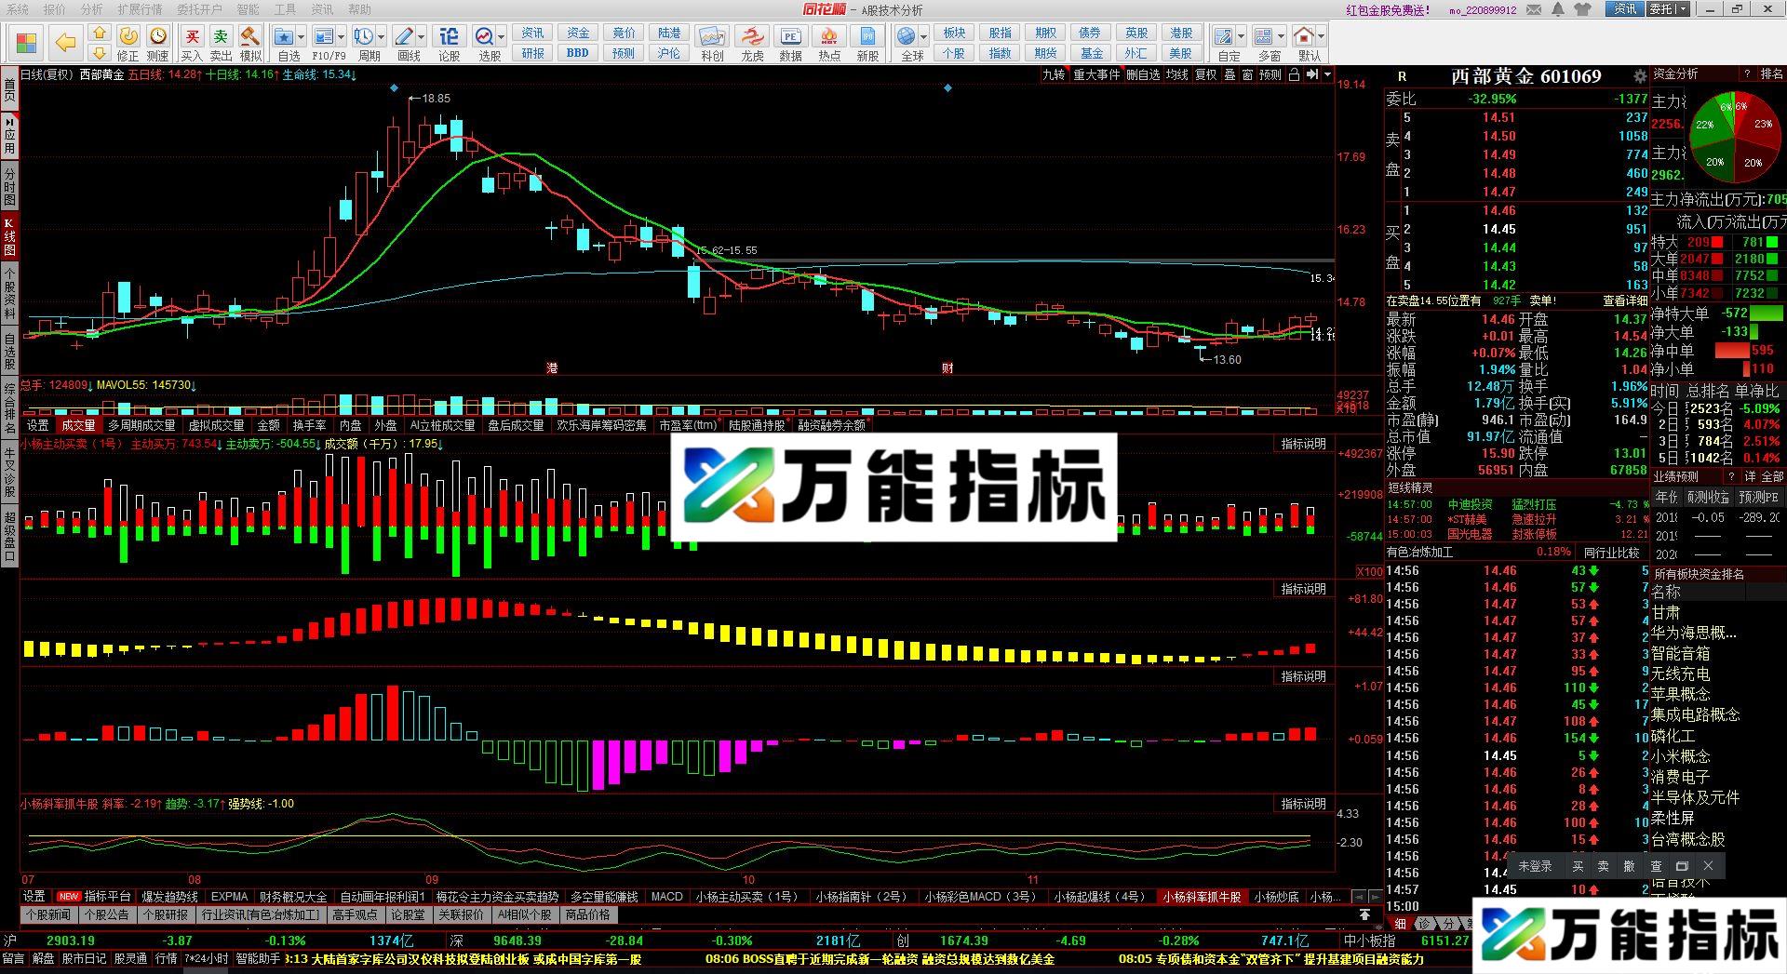Click the 全球 globe markets icon
Viewport: 1787px width, 974px height.
tap(907, 35)
